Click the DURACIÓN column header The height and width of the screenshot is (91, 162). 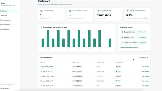(100, 62)
